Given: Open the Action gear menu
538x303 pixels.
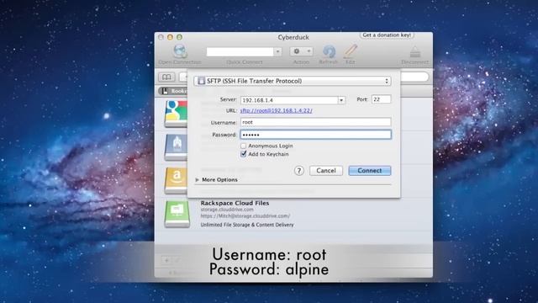Looking at the screenshot, I should pyautogui.click(x=301, y=51).
